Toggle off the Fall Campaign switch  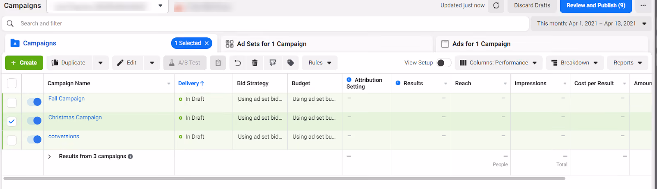(x=34, y=102)
